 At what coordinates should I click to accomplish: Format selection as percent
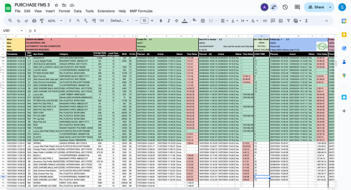pos(78,21)
